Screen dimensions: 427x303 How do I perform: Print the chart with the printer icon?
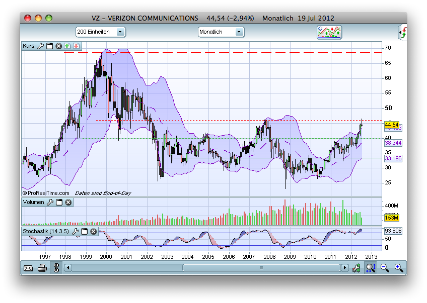pyautogui.click(x=42, y=268)
